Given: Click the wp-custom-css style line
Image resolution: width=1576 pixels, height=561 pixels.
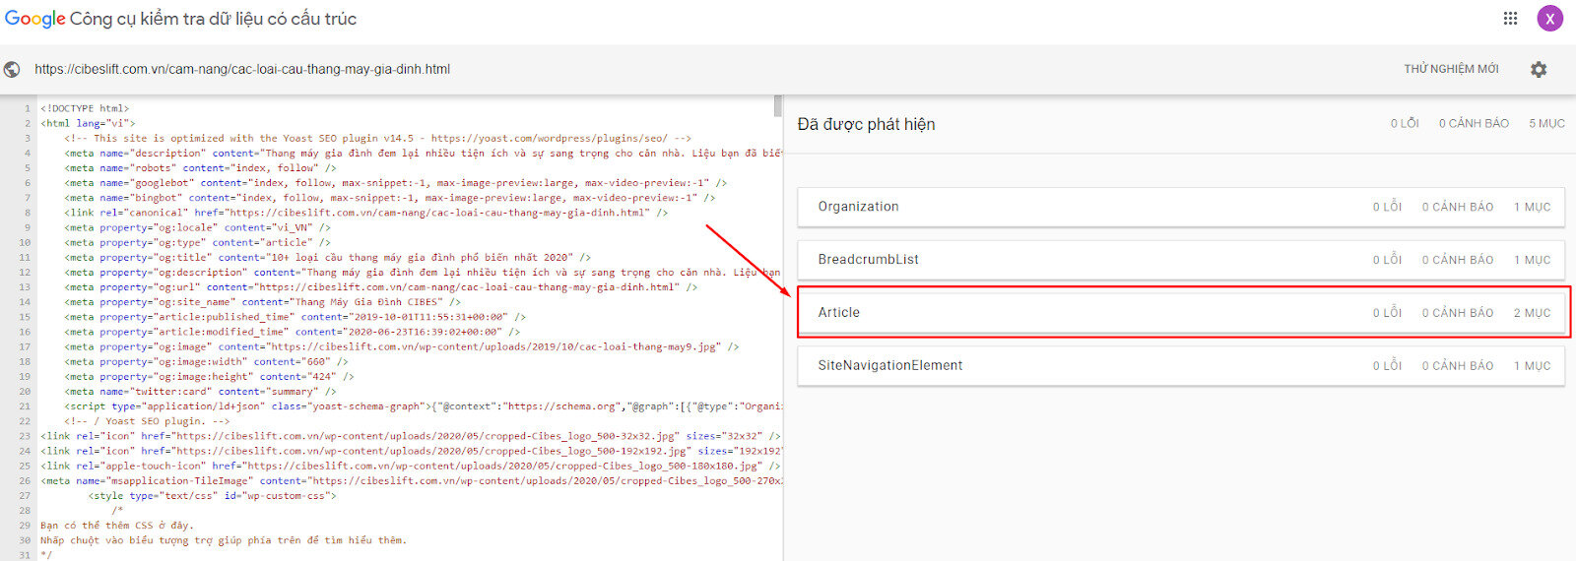Looking at the screenshot, I should click(x=212, y=495).
